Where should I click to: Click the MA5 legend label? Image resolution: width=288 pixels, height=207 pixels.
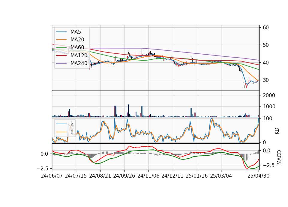76,32
